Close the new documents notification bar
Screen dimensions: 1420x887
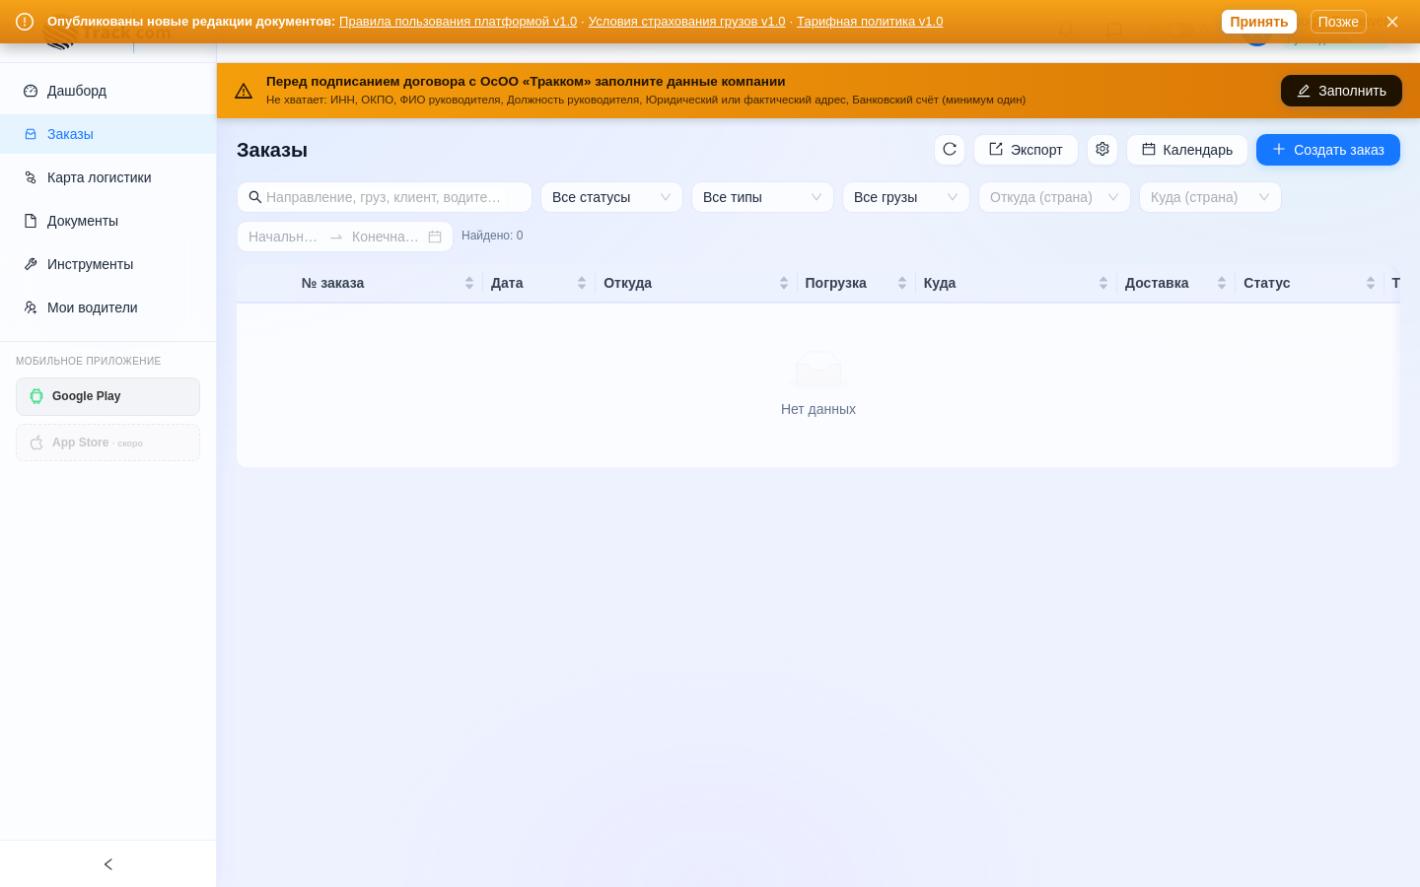tap(1392, 22)
